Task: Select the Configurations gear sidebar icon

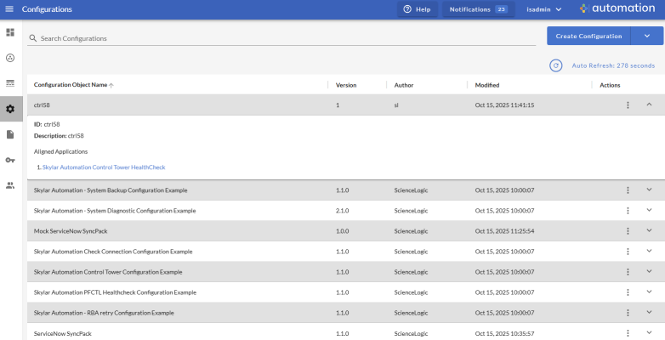Action: (x=10, y=109)
